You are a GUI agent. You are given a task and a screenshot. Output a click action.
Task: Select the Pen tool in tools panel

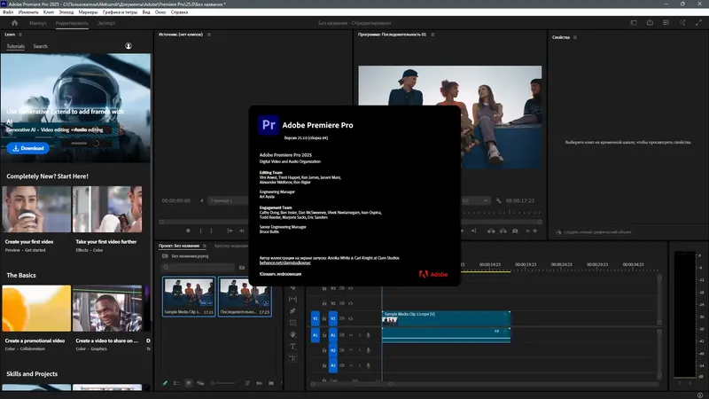[x=293, y=311]
